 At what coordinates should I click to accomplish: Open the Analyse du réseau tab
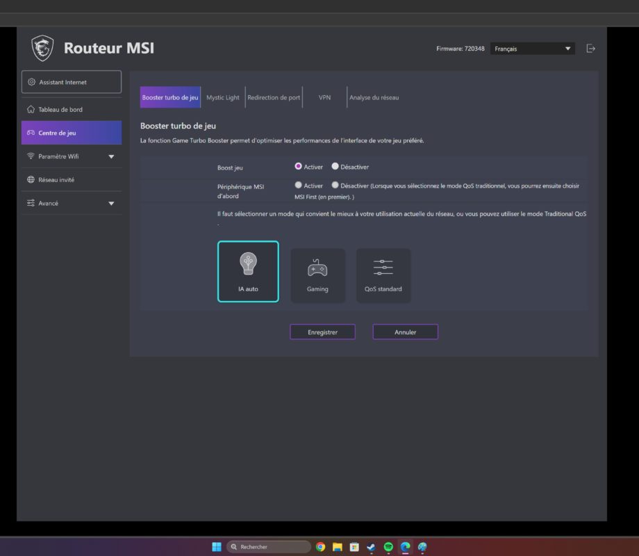click(x=374, y=97)
